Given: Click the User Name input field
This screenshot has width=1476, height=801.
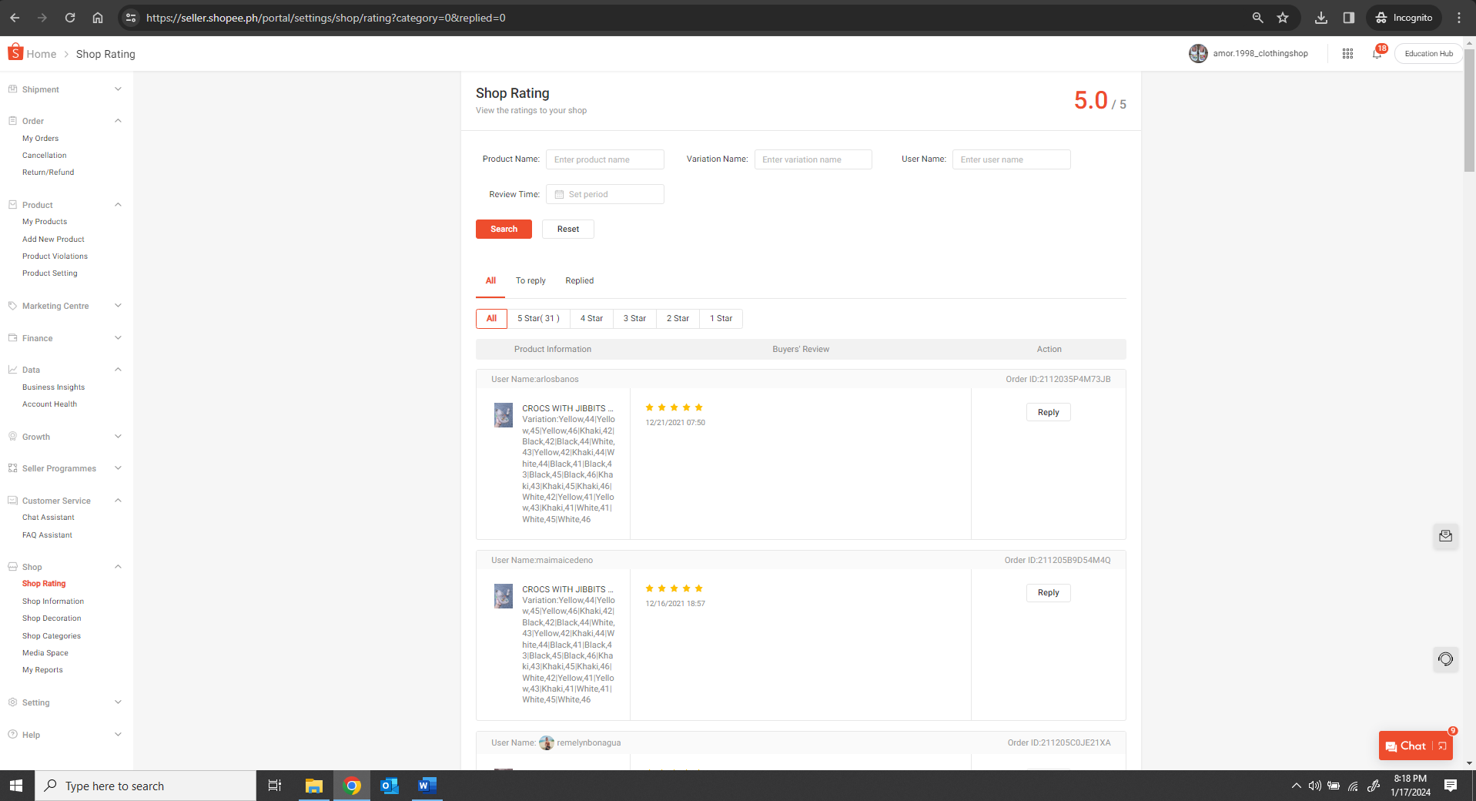Looking at the screenshot, I should [x=1012, y=159].
